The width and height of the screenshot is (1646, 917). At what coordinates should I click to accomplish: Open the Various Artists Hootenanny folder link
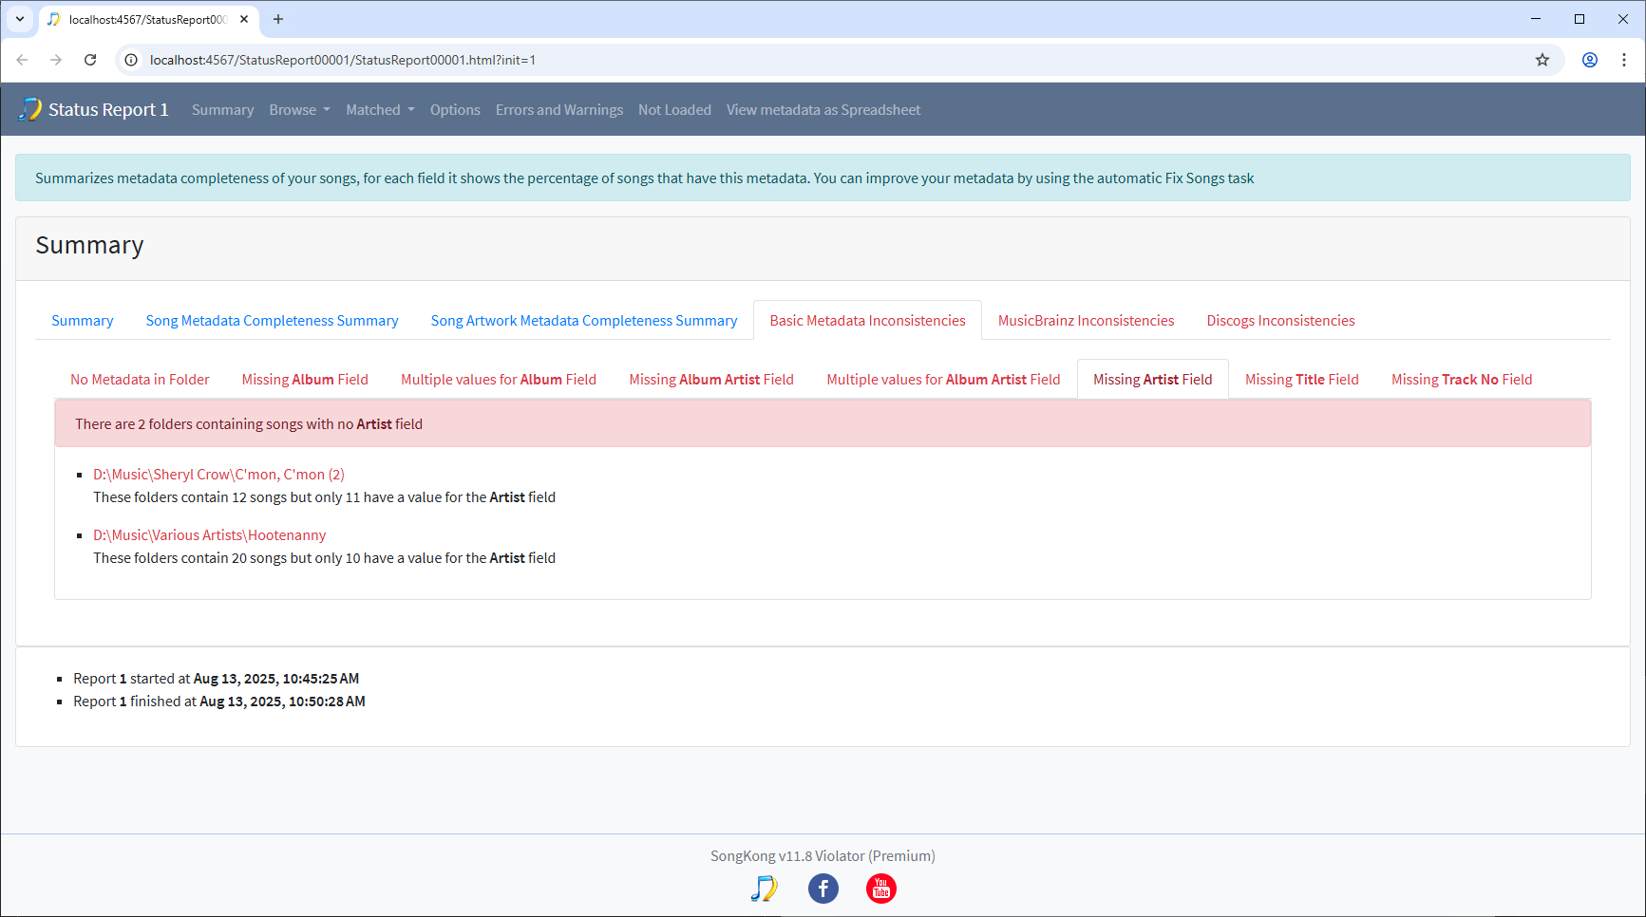(x=209, y=535)
